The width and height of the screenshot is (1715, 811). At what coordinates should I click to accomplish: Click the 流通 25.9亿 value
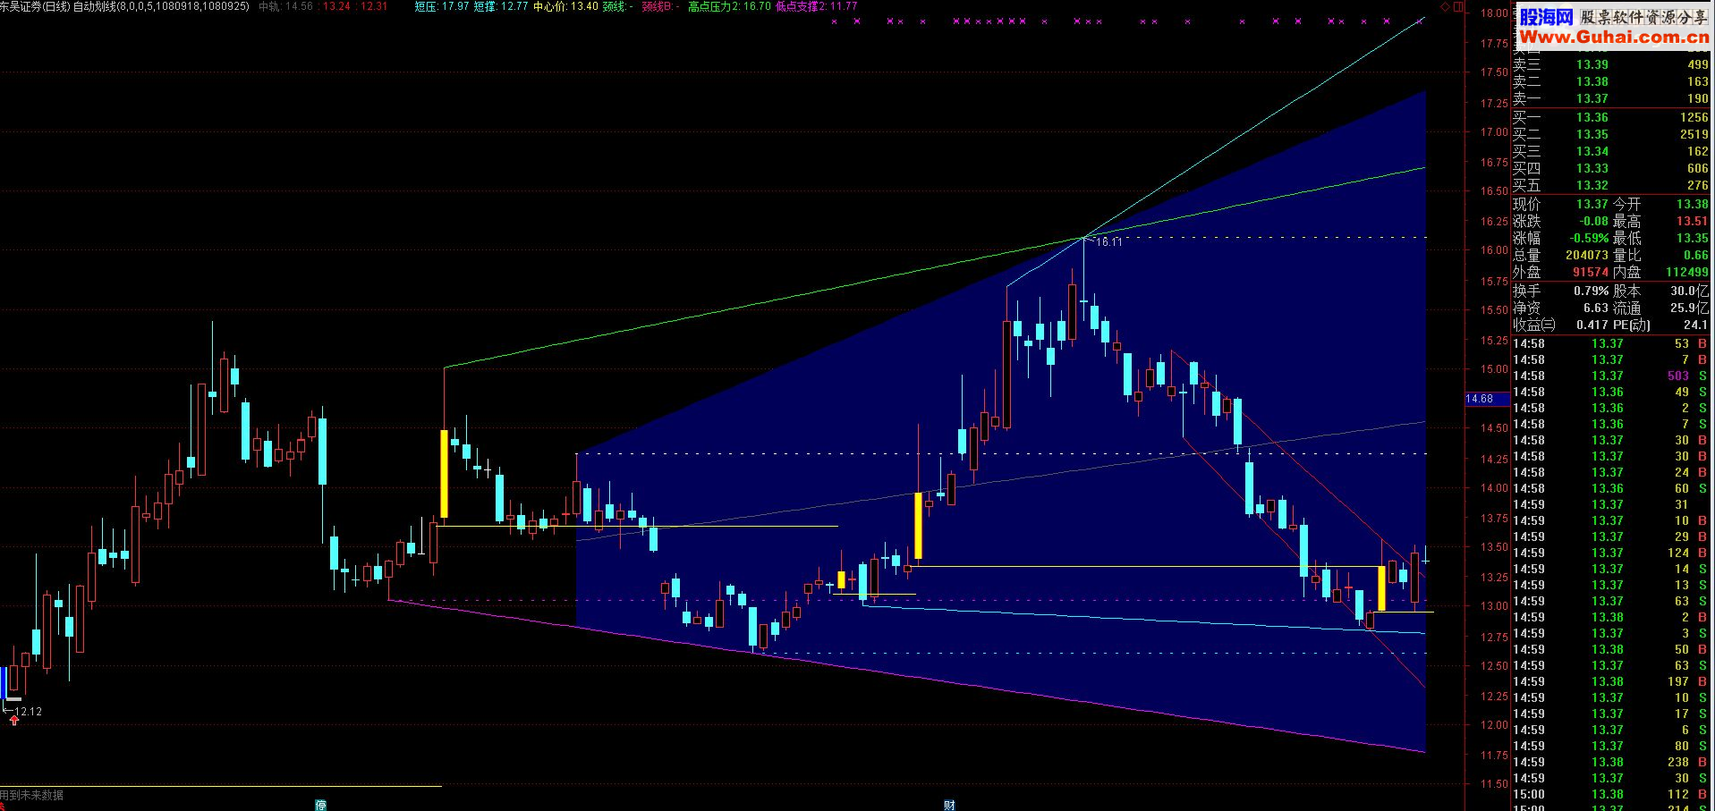click(1689, 308)
